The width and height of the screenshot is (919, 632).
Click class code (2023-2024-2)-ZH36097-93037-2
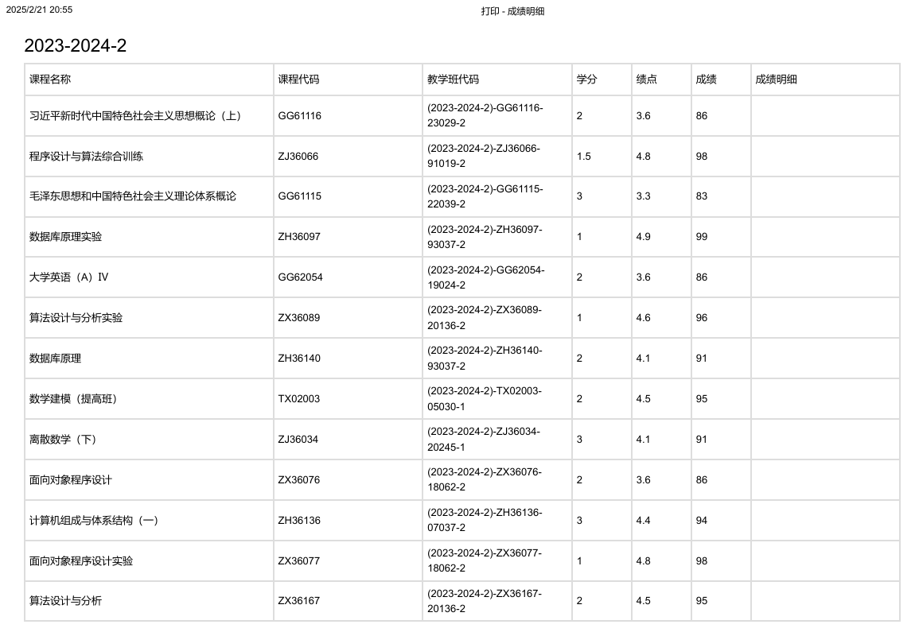pyautogui.click(x=485, y=237)
